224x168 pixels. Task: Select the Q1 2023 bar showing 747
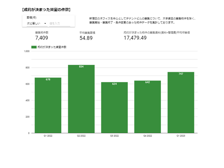[181, 102]
